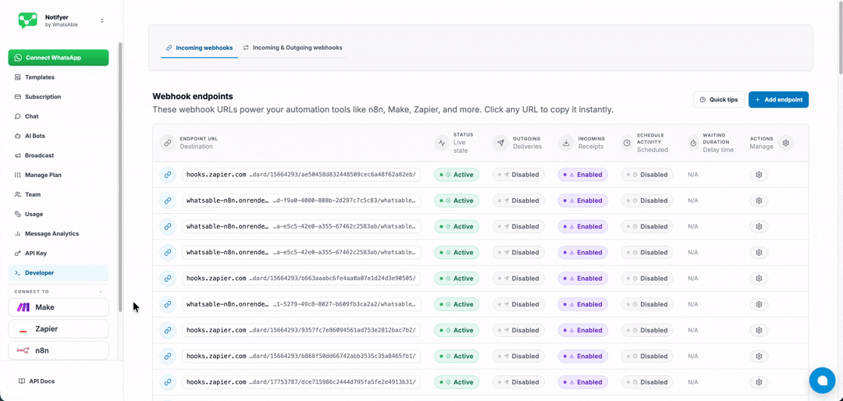Viewport: 843px width, 401px height.
Task: Copy the 17753787/dce715986 Zapier URL
Action: click(301, 382)
